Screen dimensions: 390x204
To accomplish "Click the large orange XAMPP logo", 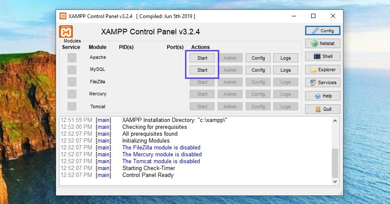I will [66, 32].
